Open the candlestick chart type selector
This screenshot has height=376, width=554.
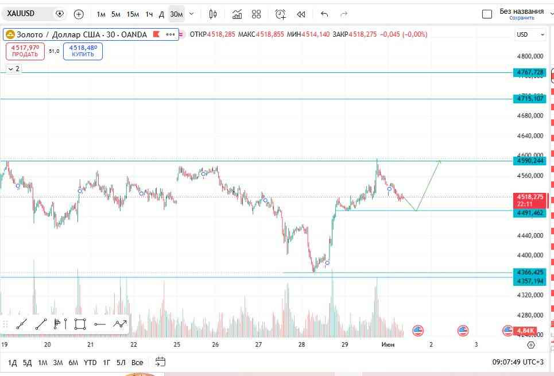click(212, 14)
